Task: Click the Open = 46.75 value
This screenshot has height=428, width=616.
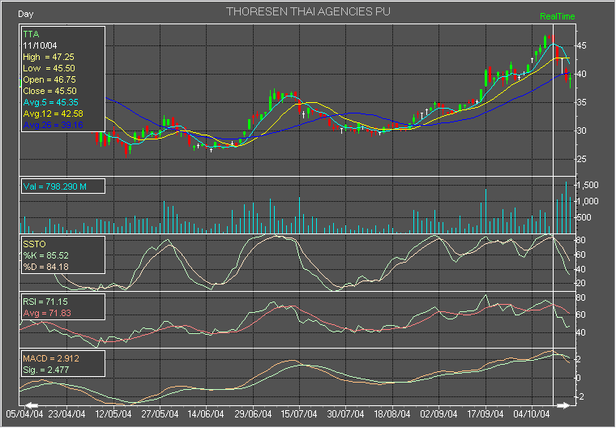Action: 49,79
